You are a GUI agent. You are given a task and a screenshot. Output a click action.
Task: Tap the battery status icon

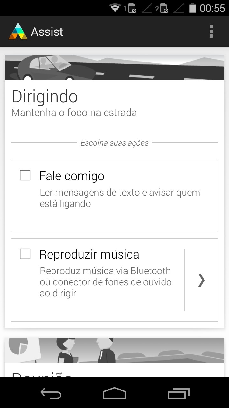[x=192, y=8]
